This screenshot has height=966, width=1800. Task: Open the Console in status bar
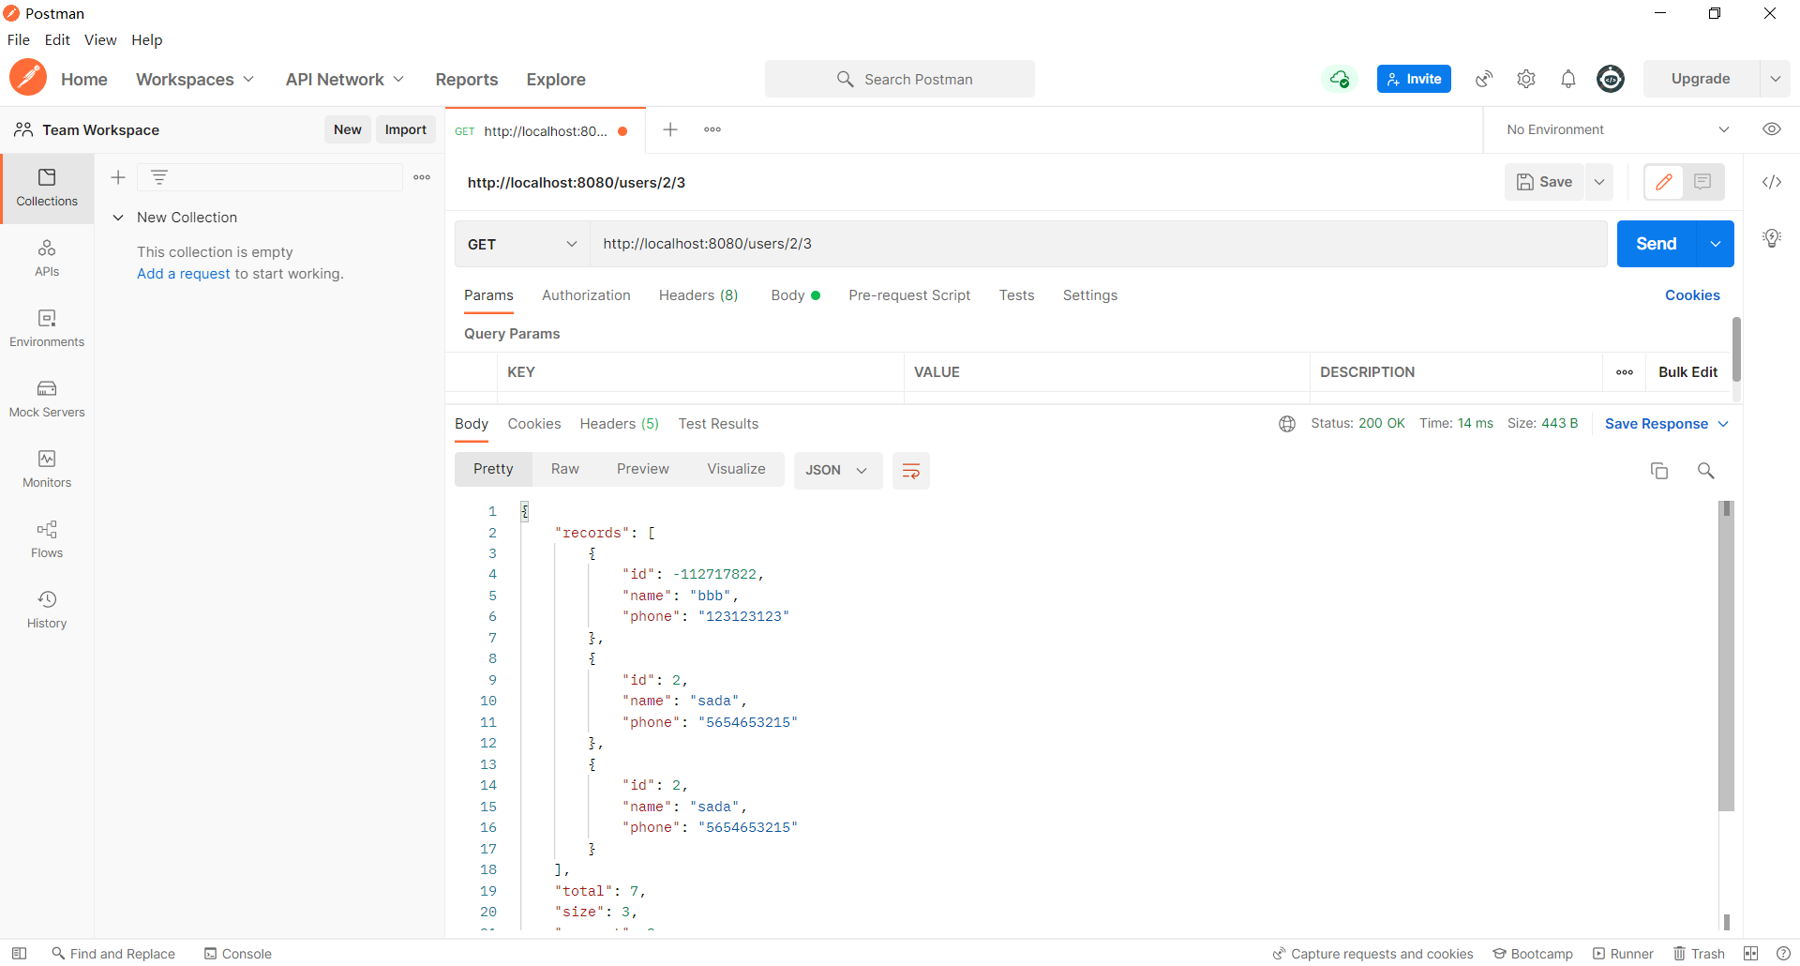point(238,954)
